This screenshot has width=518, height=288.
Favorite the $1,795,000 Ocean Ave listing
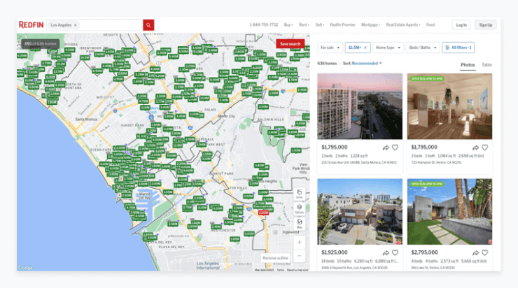(x=395, y=147)
